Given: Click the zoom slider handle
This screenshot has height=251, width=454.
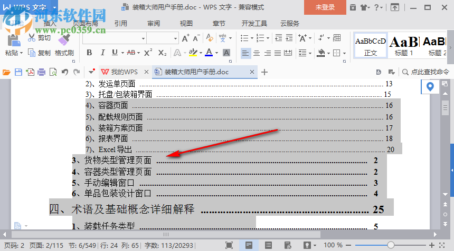Looking at the screenshot, I should point(391,245).
